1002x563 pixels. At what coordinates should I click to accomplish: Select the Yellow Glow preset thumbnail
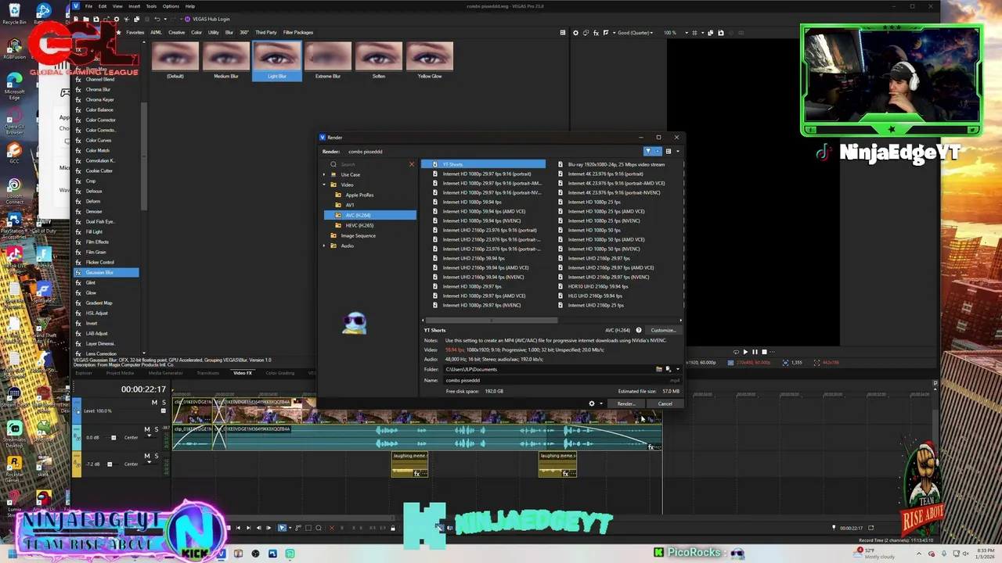click(x=430, y=61)
